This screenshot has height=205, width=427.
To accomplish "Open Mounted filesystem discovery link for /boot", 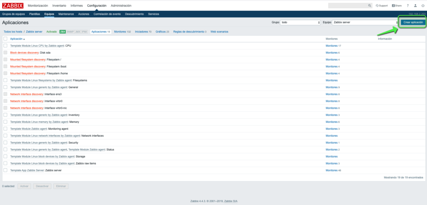I will point(28,66).
